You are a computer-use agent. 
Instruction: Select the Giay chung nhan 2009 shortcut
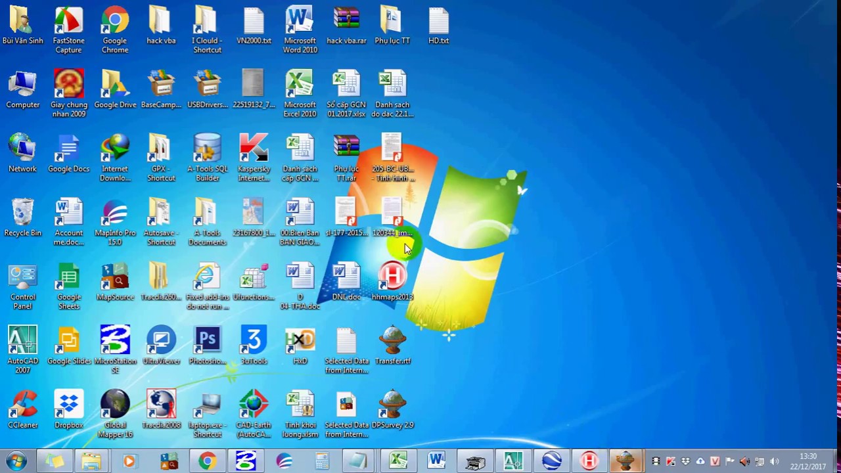(69, 93)
